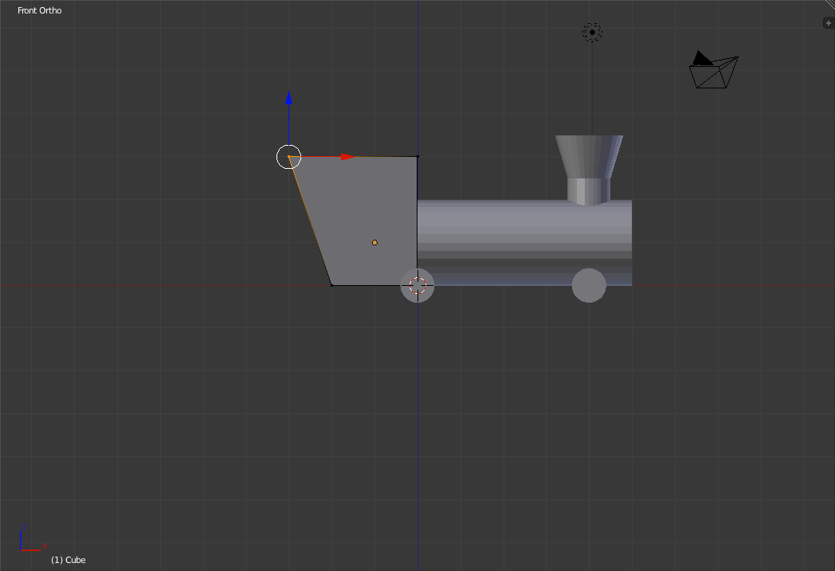Screen dimensions: 835x571
Task: Click the white manipulator circle at the selected vertex
Action: coord(288,157)
